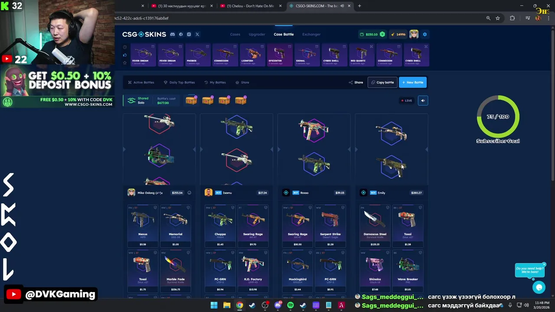Open the Mockingbird XM1014 card
The image size is (555, 312).
[x=297, y=272]
